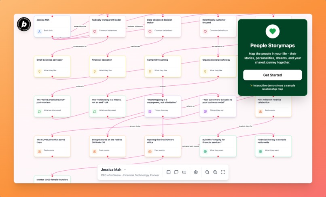Click camera icon on Opening first inDinero office card
The height and width of the screenshot is (197, 326).
150,151
